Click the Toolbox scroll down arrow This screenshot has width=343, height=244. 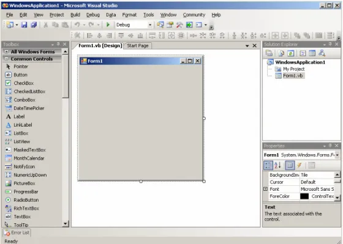click(65, 223)
